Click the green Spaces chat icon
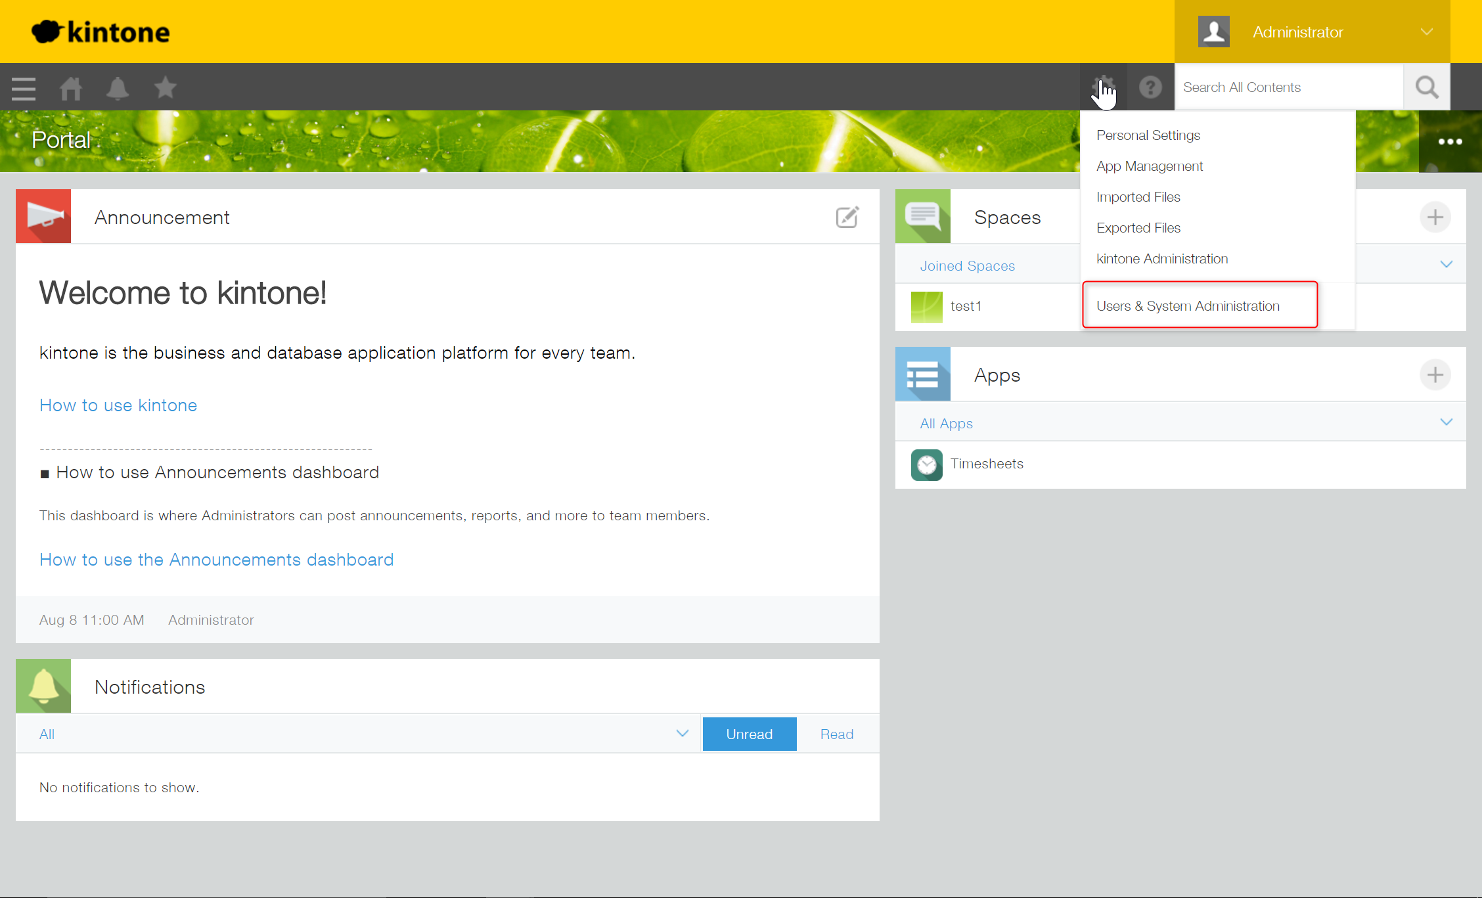This screenshot has height=898, width=1482. coord(923,217)
